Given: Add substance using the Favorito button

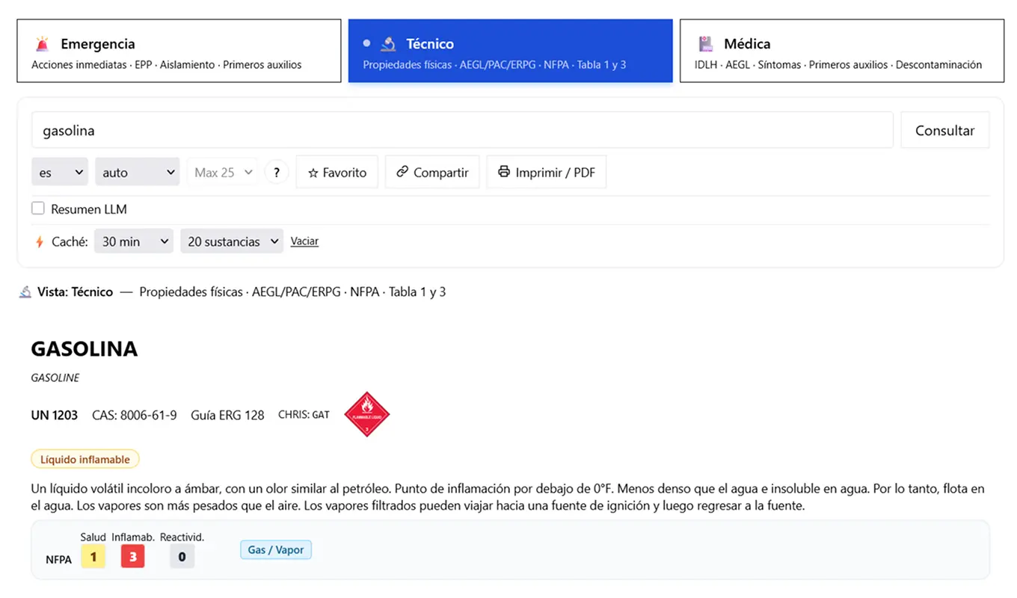Looking at the screenshot, I should (x=337, y=172).
